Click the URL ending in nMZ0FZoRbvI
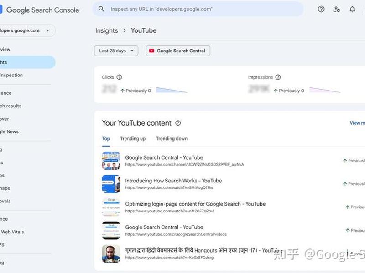This screenshot has width=365, height=273. pos(169,211)
